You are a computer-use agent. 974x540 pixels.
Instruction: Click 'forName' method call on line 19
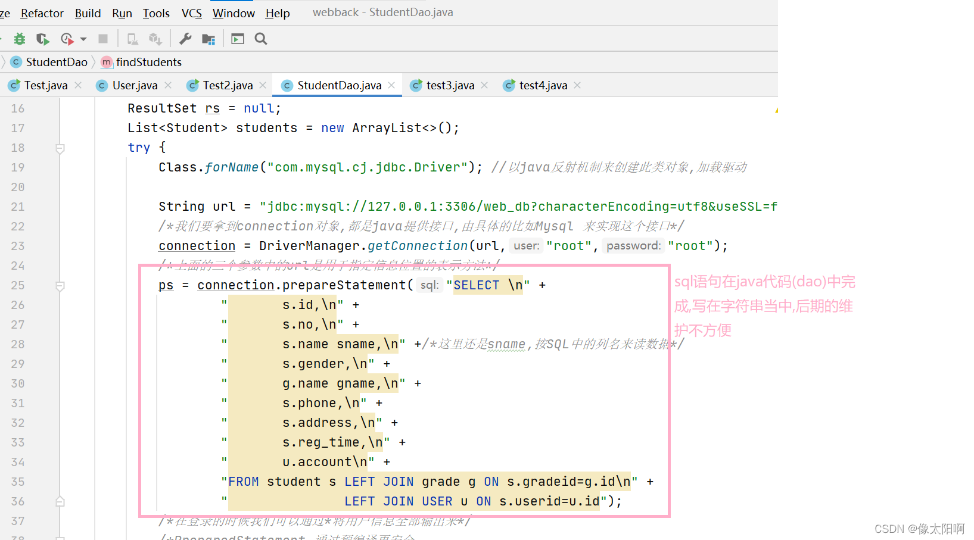(x=232, y=167)
